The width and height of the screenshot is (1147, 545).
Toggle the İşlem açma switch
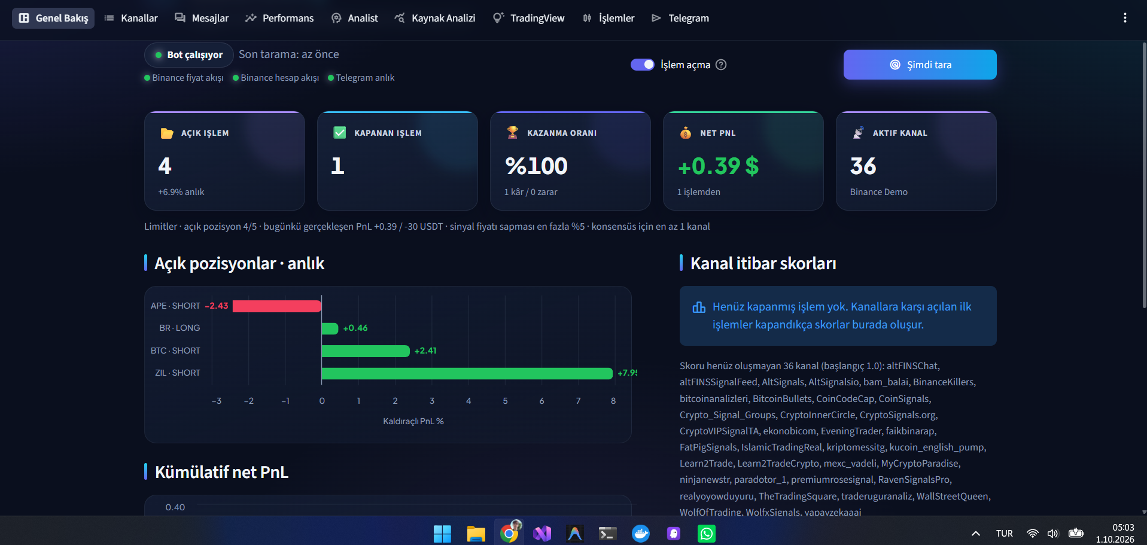[x=643, y=65]
